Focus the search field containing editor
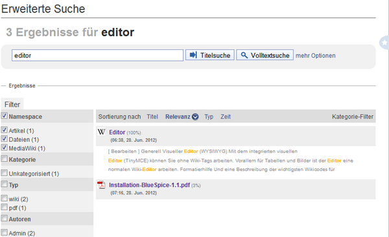The height and width of the screenshot is (237, 389). [97, 55]
